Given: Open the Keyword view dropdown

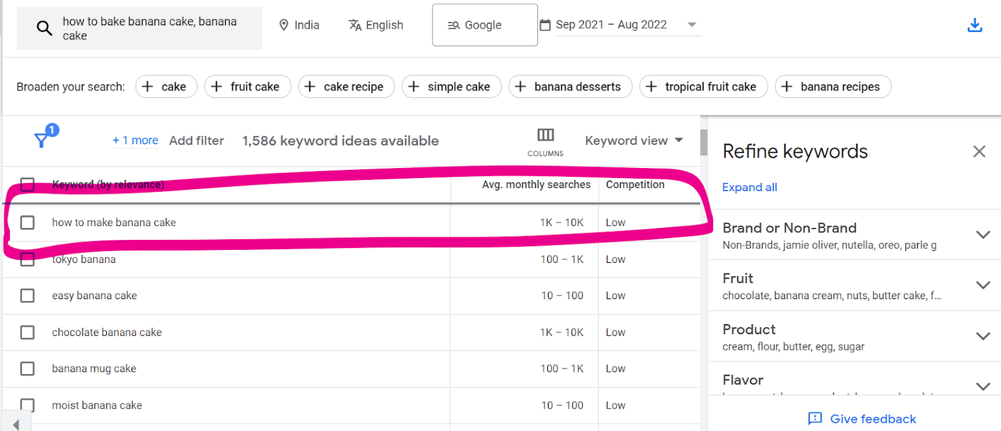Looking at the screenshot, I should click(634, 141).
